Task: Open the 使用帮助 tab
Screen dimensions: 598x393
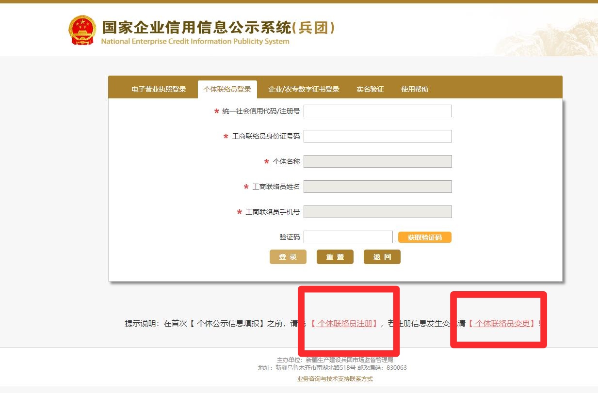Action: tap(415, 89)
